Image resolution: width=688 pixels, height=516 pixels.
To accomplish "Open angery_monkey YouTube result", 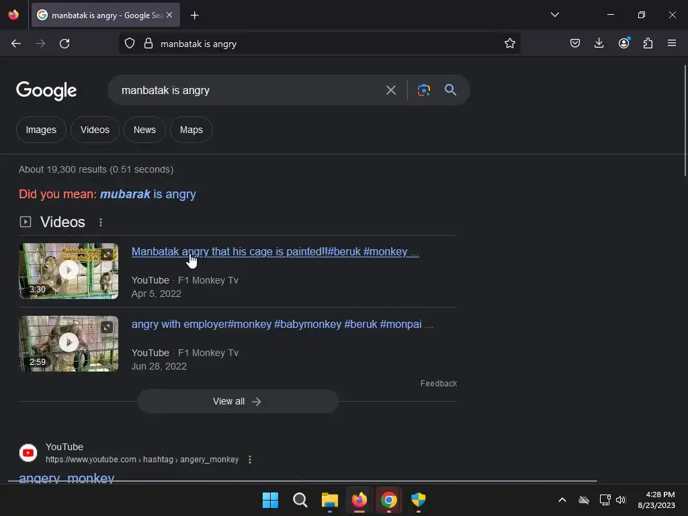I will (67, 478).
